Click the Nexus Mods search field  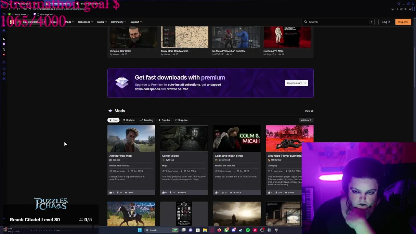click(x=338, y=22)
